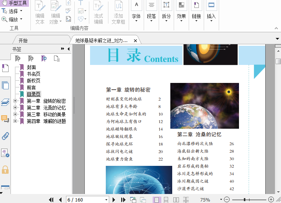
Task: Click the zoom out minus button
Action: pos(227,199)
